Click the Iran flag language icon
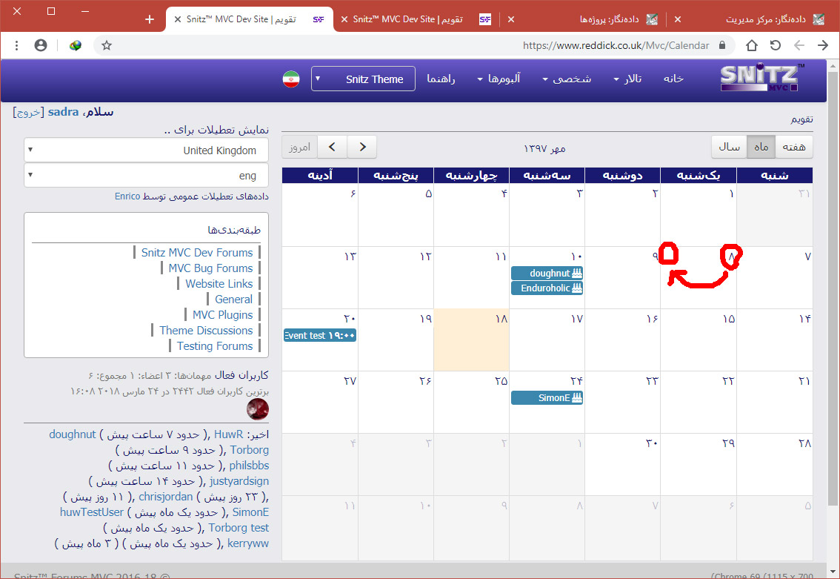The image size is (840, 579). [x=290, y=79]
